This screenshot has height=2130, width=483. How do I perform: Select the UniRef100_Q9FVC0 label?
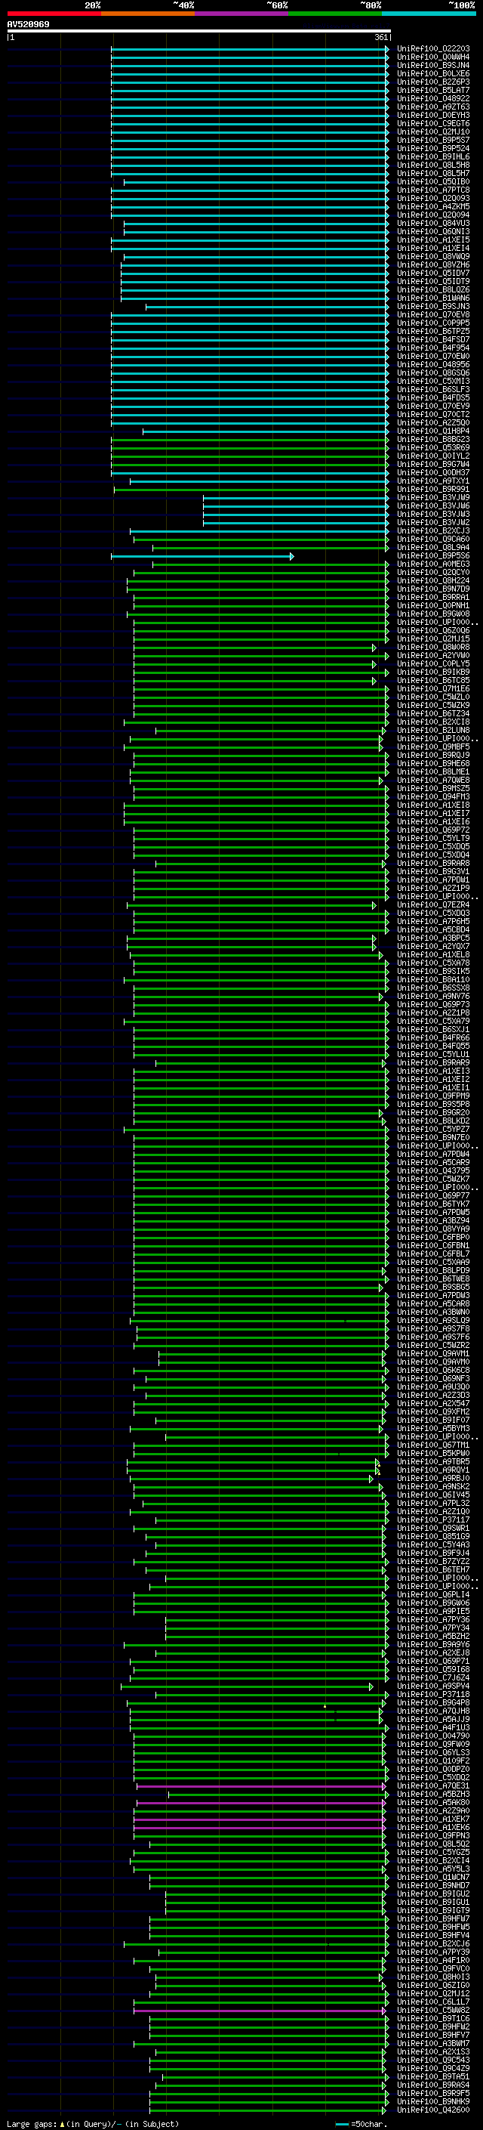point(433,1969)
